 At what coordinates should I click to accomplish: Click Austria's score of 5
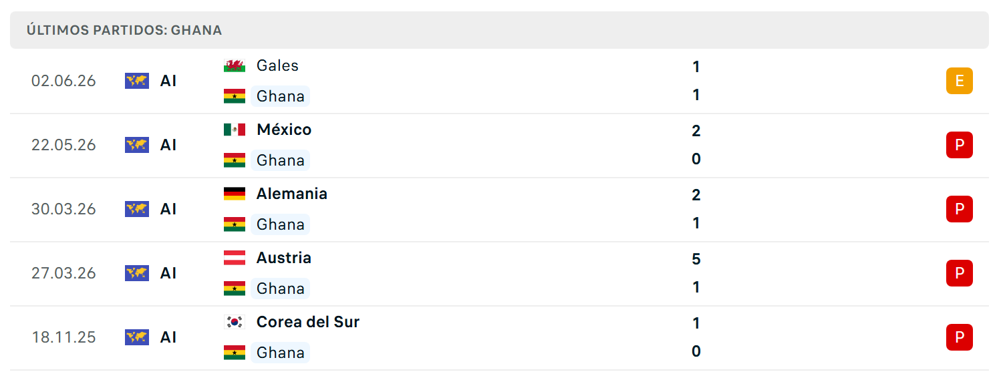tap(696, 259)
